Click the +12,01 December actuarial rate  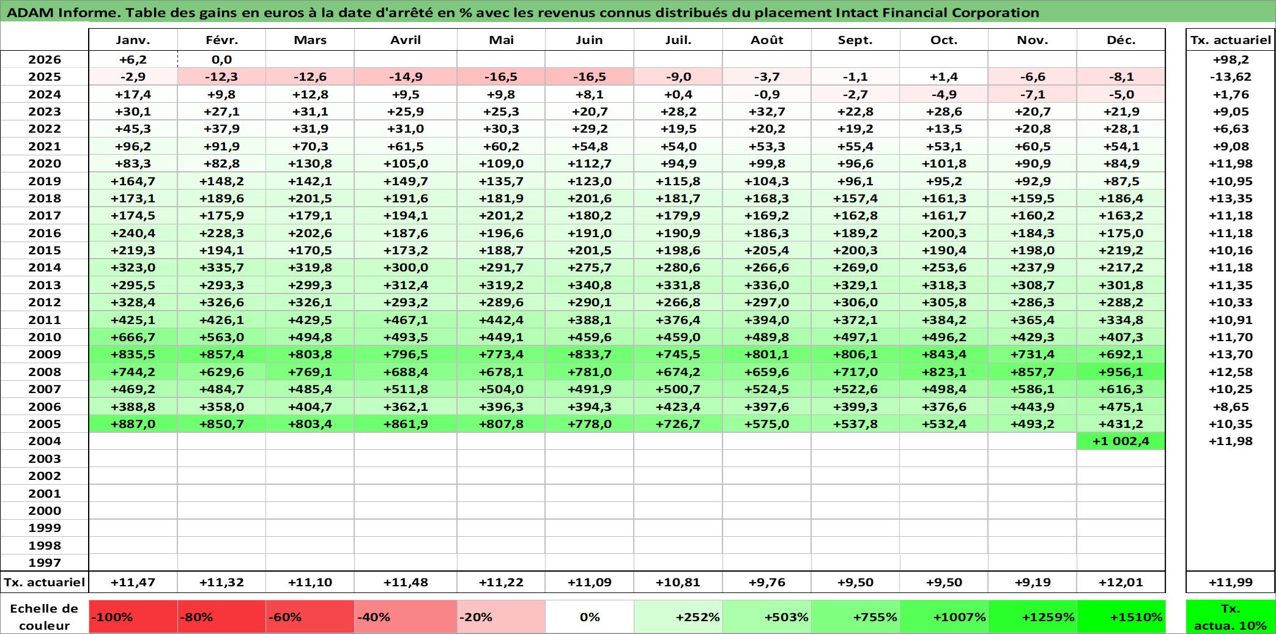1121,582
